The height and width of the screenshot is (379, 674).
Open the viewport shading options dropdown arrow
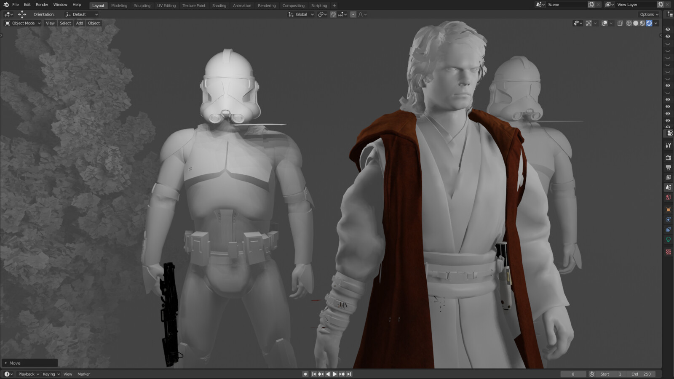click(656, 23)
